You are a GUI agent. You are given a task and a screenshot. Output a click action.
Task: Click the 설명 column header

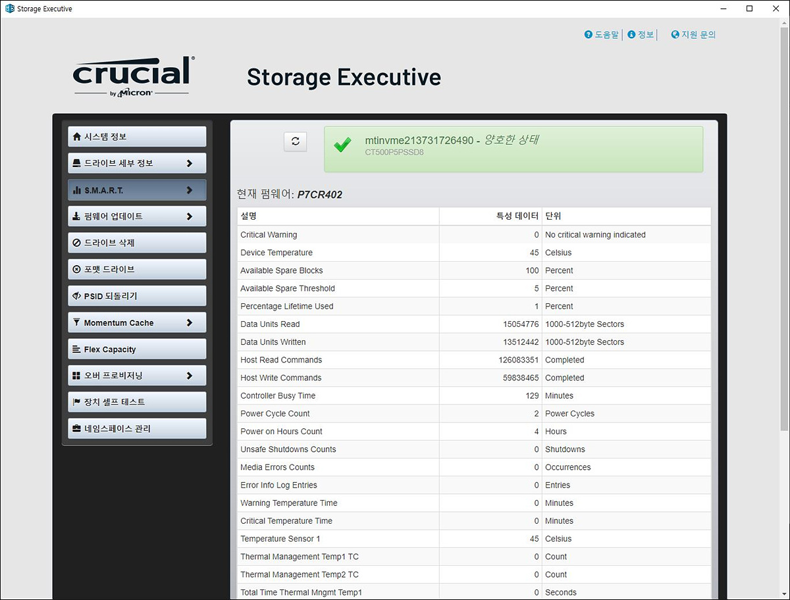tap(248, 216)
